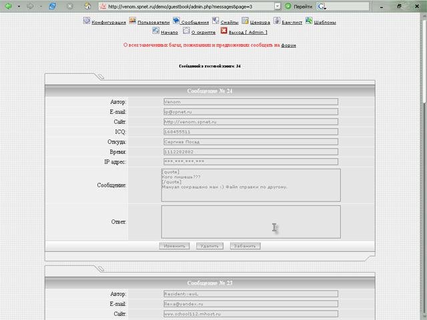Click the Конфигурация icon
The width and height of the screenshot is (427, 320).
click(x=87, y=21)
